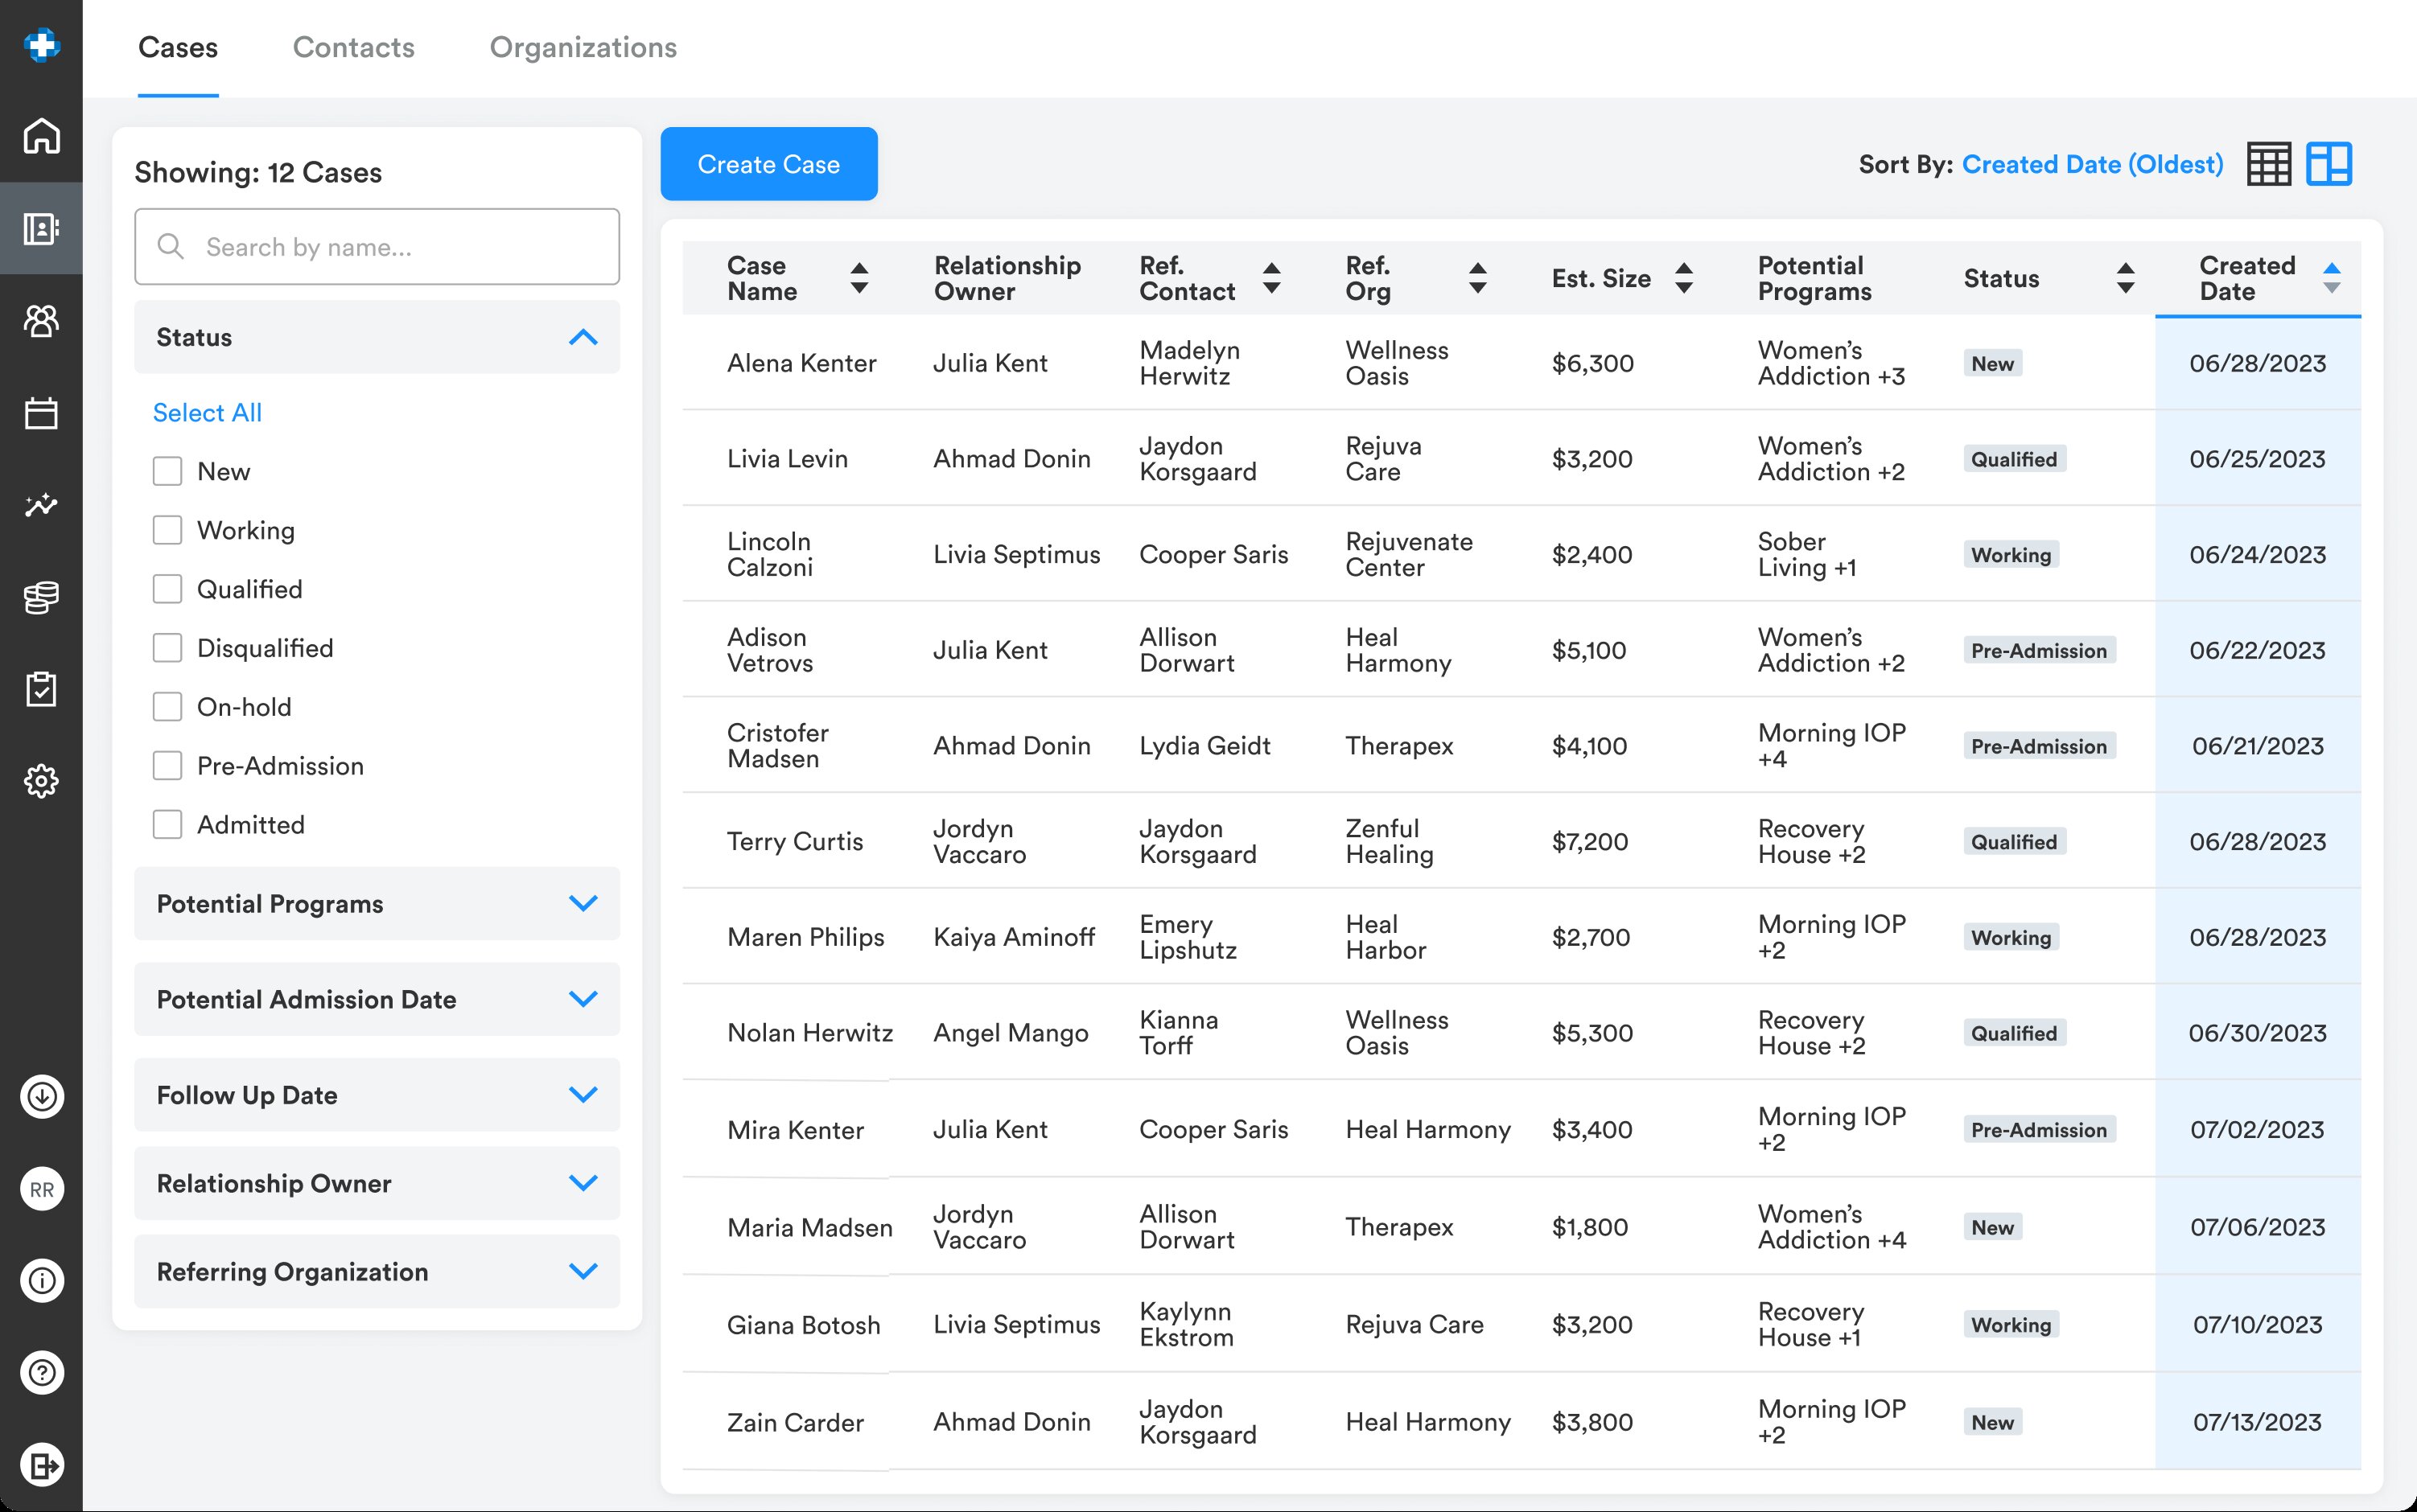Click the Create Case button

(768, 164)
